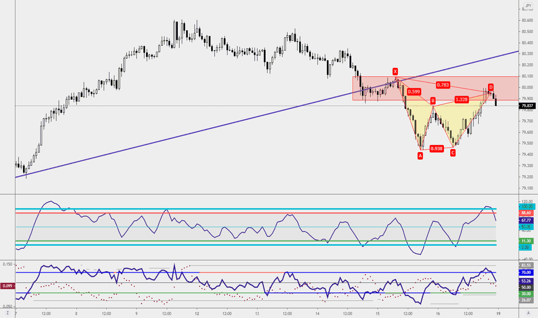Click the 0.099 left scale label

7,286
